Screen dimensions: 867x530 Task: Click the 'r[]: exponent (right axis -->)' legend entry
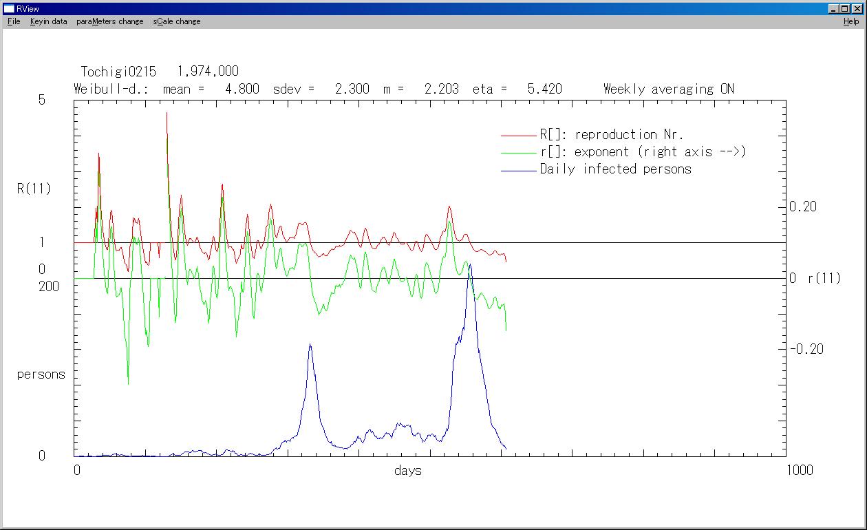(643, 151)
